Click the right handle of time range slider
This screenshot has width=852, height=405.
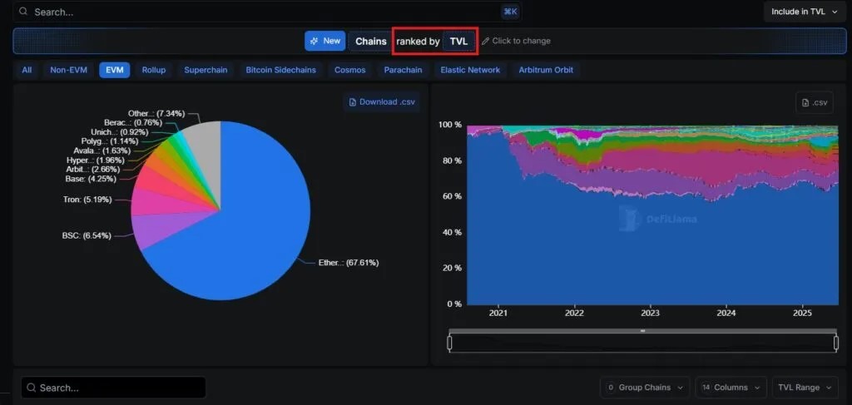click(x=836, y=343)
